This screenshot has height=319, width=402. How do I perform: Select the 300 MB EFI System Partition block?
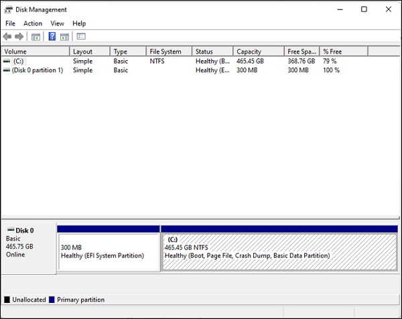pyautogui.click(x=109, y=251)
